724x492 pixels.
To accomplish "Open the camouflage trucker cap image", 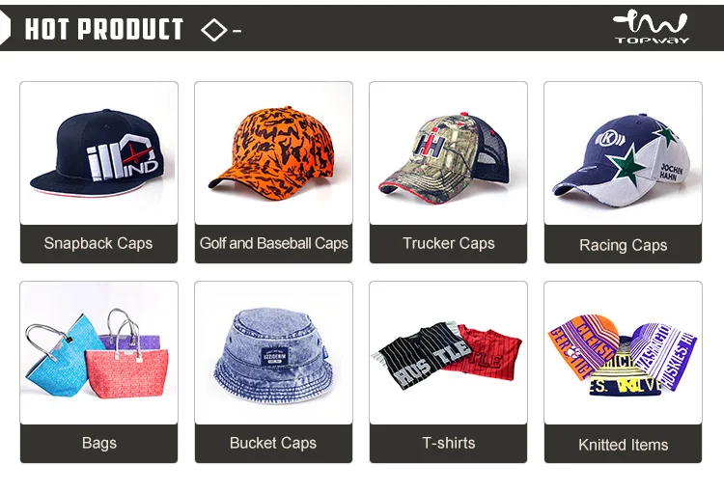I will (448, 153).
